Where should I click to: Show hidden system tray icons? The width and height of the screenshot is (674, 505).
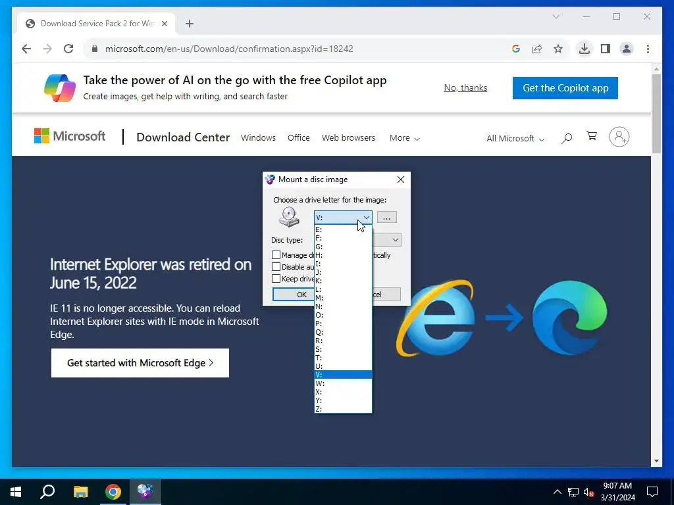(x=557, y=492)
